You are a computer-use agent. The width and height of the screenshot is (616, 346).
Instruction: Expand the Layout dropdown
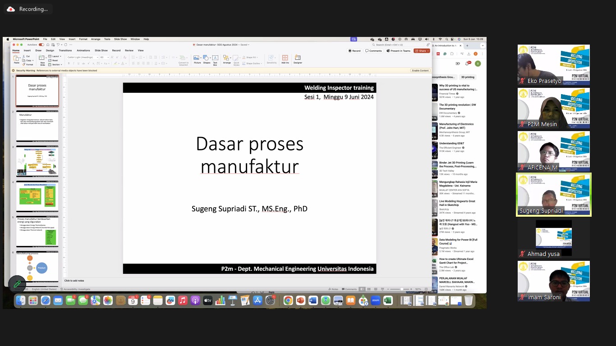point(55,56)
